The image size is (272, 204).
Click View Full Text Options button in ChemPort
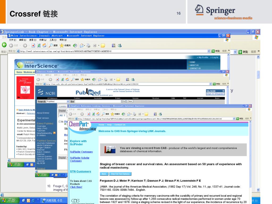[x=120, y=174]
